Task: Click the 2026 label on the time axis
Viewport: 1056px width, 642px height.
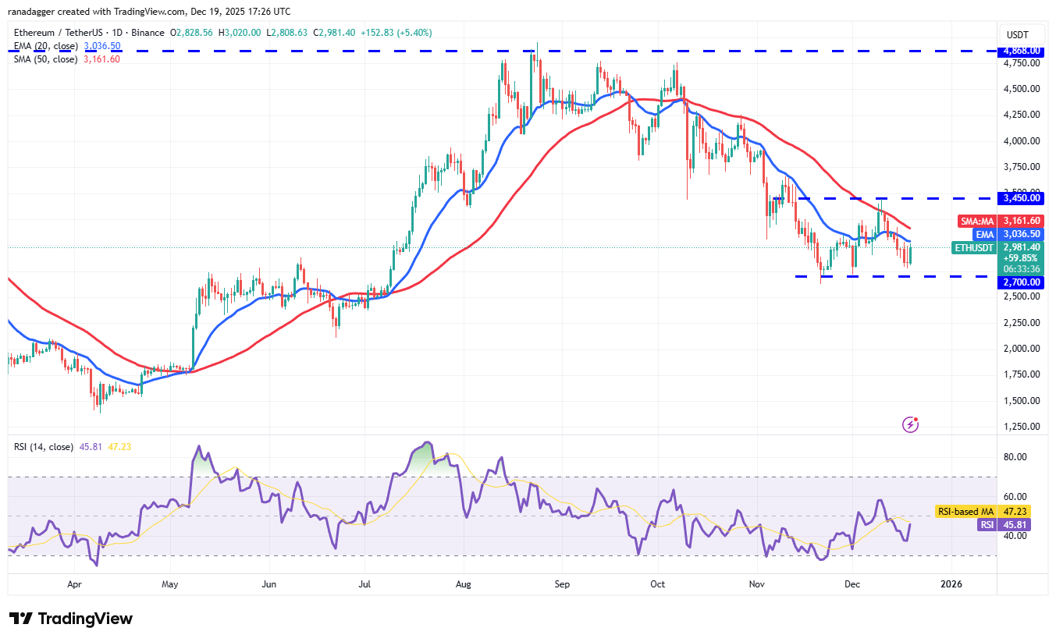Action: coord(952,583)
